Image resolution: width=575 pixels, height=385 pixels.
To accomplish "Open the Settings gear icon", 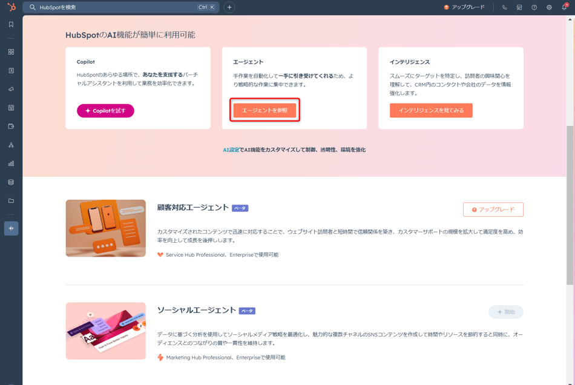I will pos(549,7).
